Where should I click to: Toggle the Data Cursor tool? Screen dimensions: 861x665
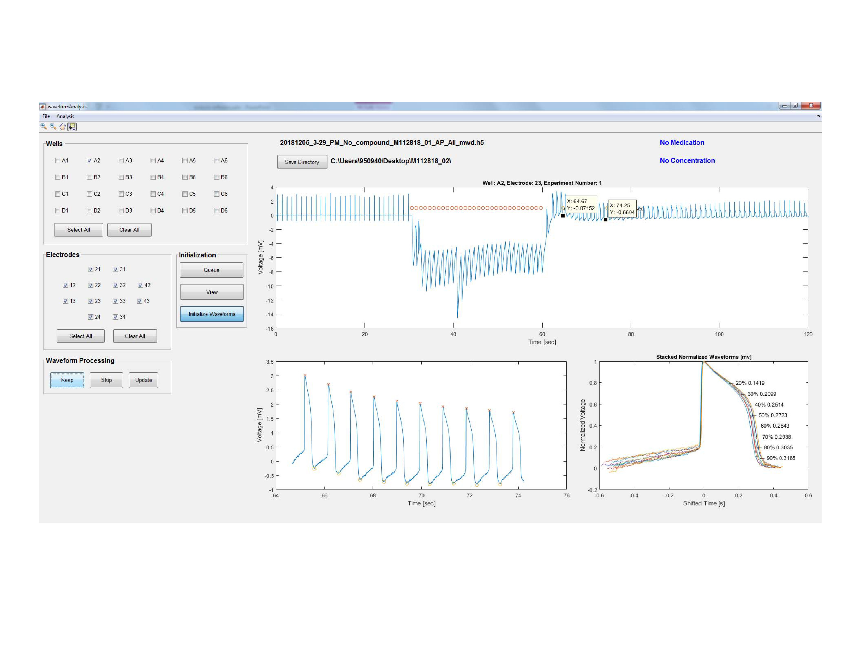(x=72, y=126)
